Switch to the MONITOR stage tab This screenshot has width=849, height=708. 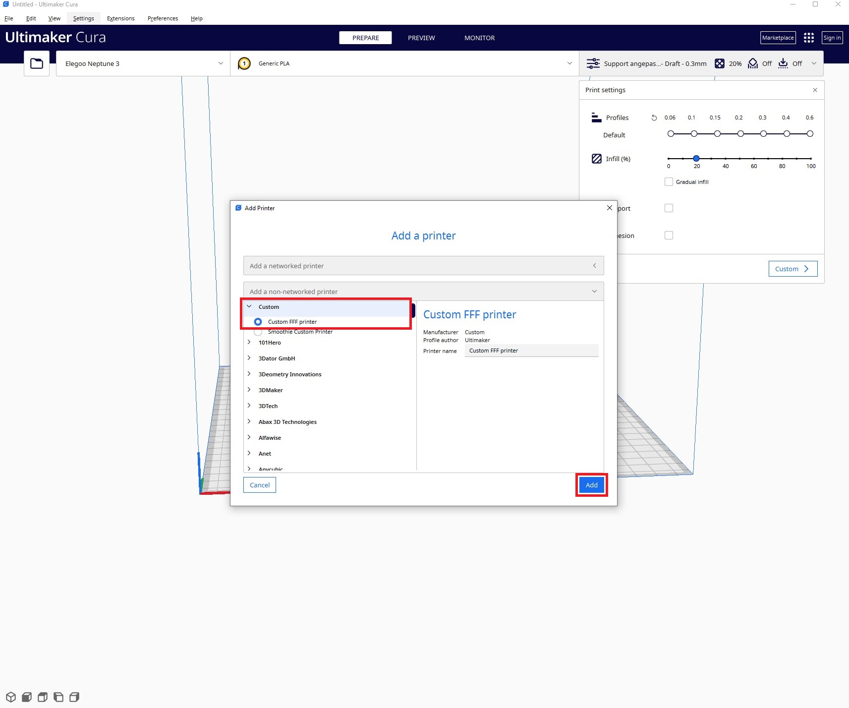479,38
